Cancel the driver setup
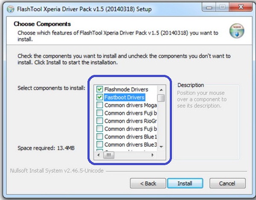The width and height of the screenshot is (256, 200). click(x=227, y=183)
